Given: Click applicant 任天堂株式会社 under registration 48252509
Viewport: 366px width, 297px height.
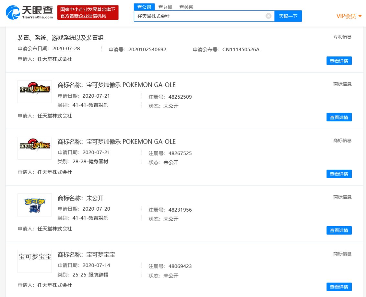Looking at the screenshot, I should tap(54, 116).
